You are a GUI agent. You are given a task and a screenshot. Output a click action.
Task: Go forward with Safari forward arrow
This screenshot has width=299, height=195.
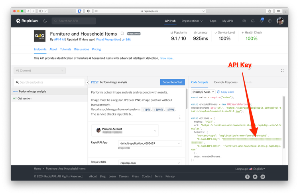tap(33, 11)
